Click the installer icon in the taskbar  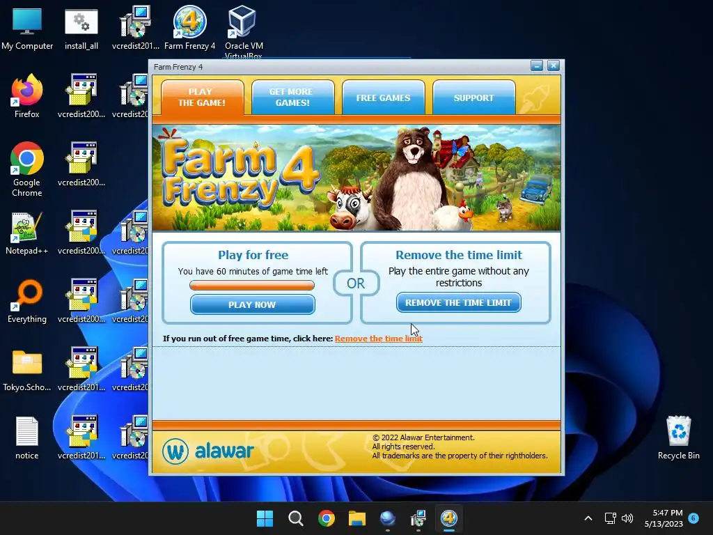(418, 518)
